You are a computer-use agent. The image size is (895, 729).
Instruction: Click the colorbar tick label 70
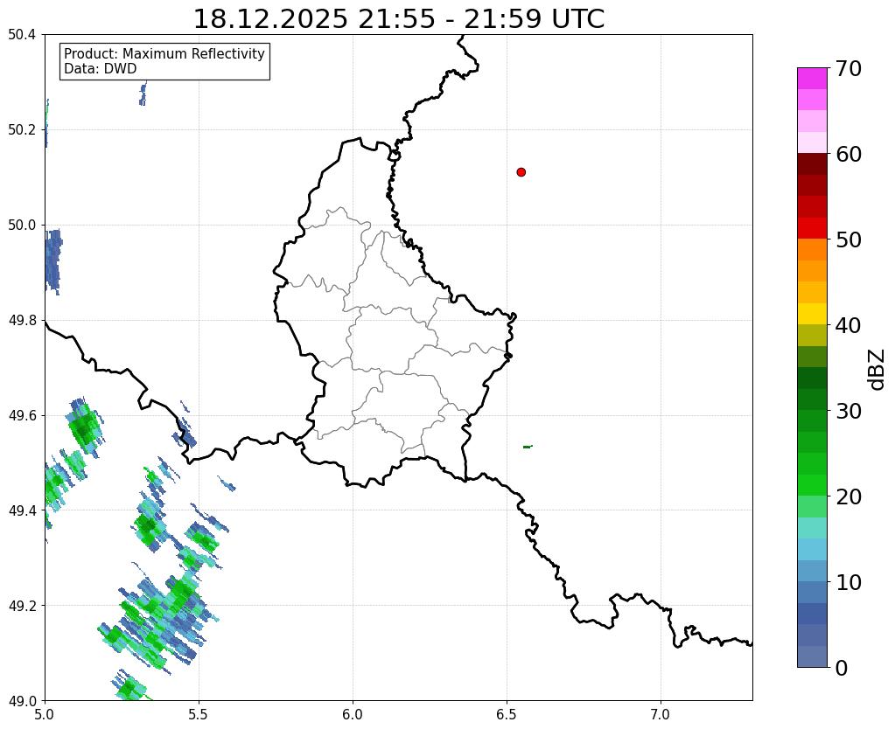[849, 68]
